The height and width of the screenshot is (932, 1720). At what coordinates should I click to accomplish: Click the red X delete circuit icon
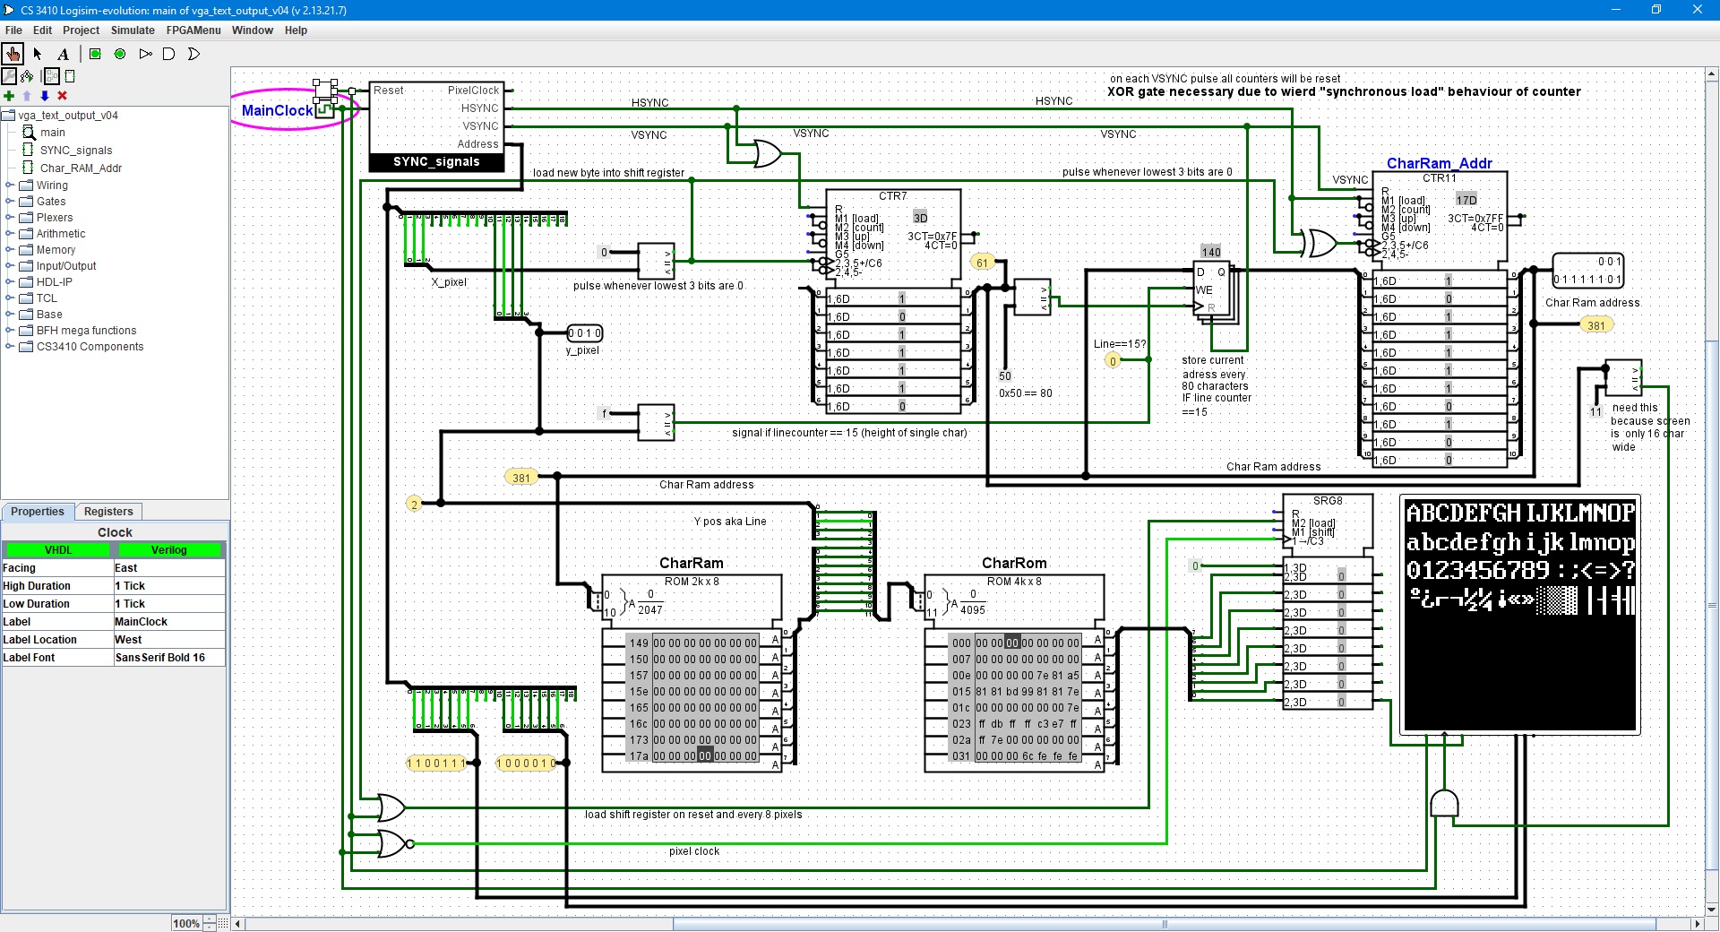(x=63, y=96)
